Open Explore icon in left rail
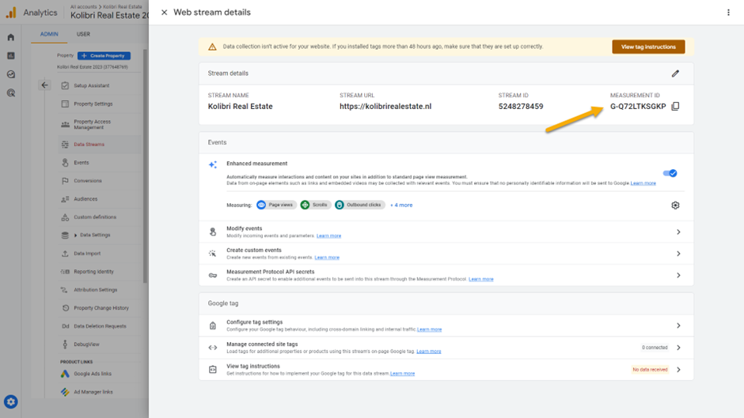Screen dimensions: 744x418 [11, 74]
